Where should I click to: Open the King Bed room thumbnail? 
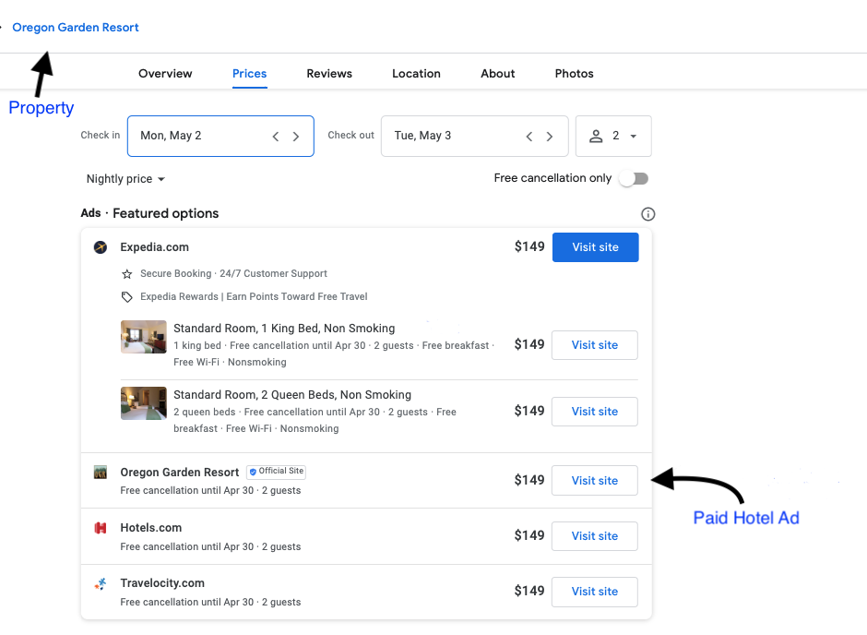coord(144,337)
